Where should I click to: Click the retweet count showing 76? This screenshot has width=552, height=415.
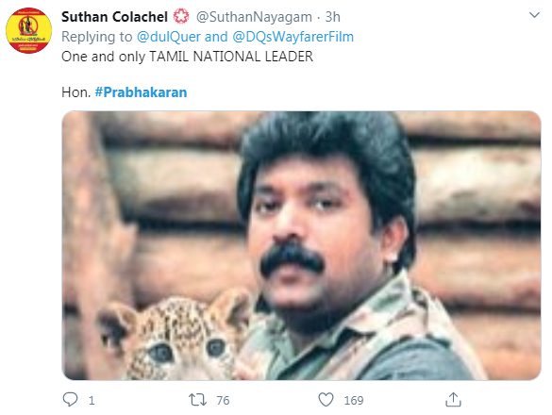223,400
